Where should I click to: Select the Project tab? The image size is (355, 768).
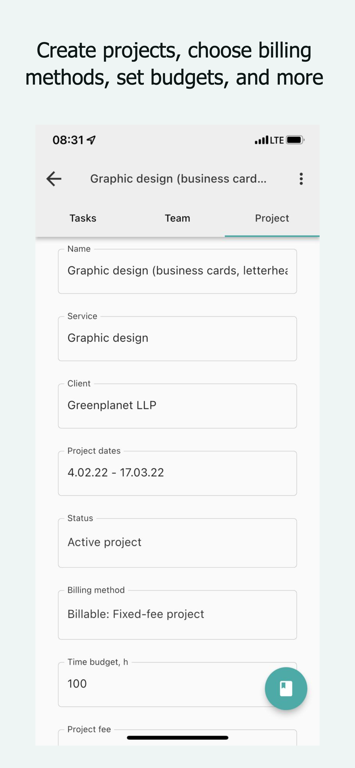[x=272, y=218]
